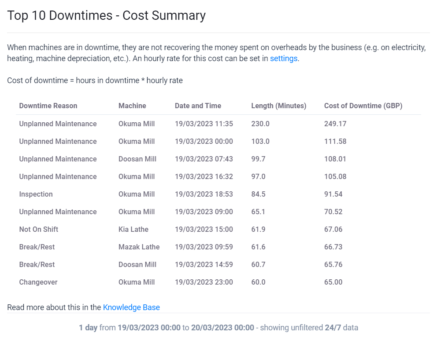437x340 pixels.
Task: Click the 19/03/2023 11:35 date cell
Action: (204, 124)
